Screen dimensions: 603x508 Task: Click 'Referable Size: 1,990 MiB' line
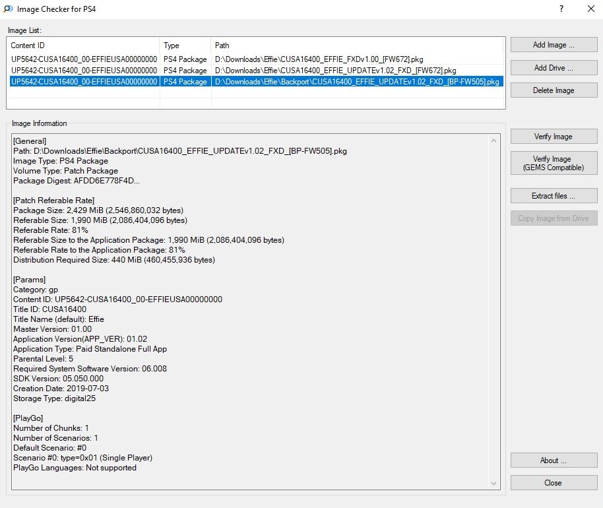tap(100, 220)
